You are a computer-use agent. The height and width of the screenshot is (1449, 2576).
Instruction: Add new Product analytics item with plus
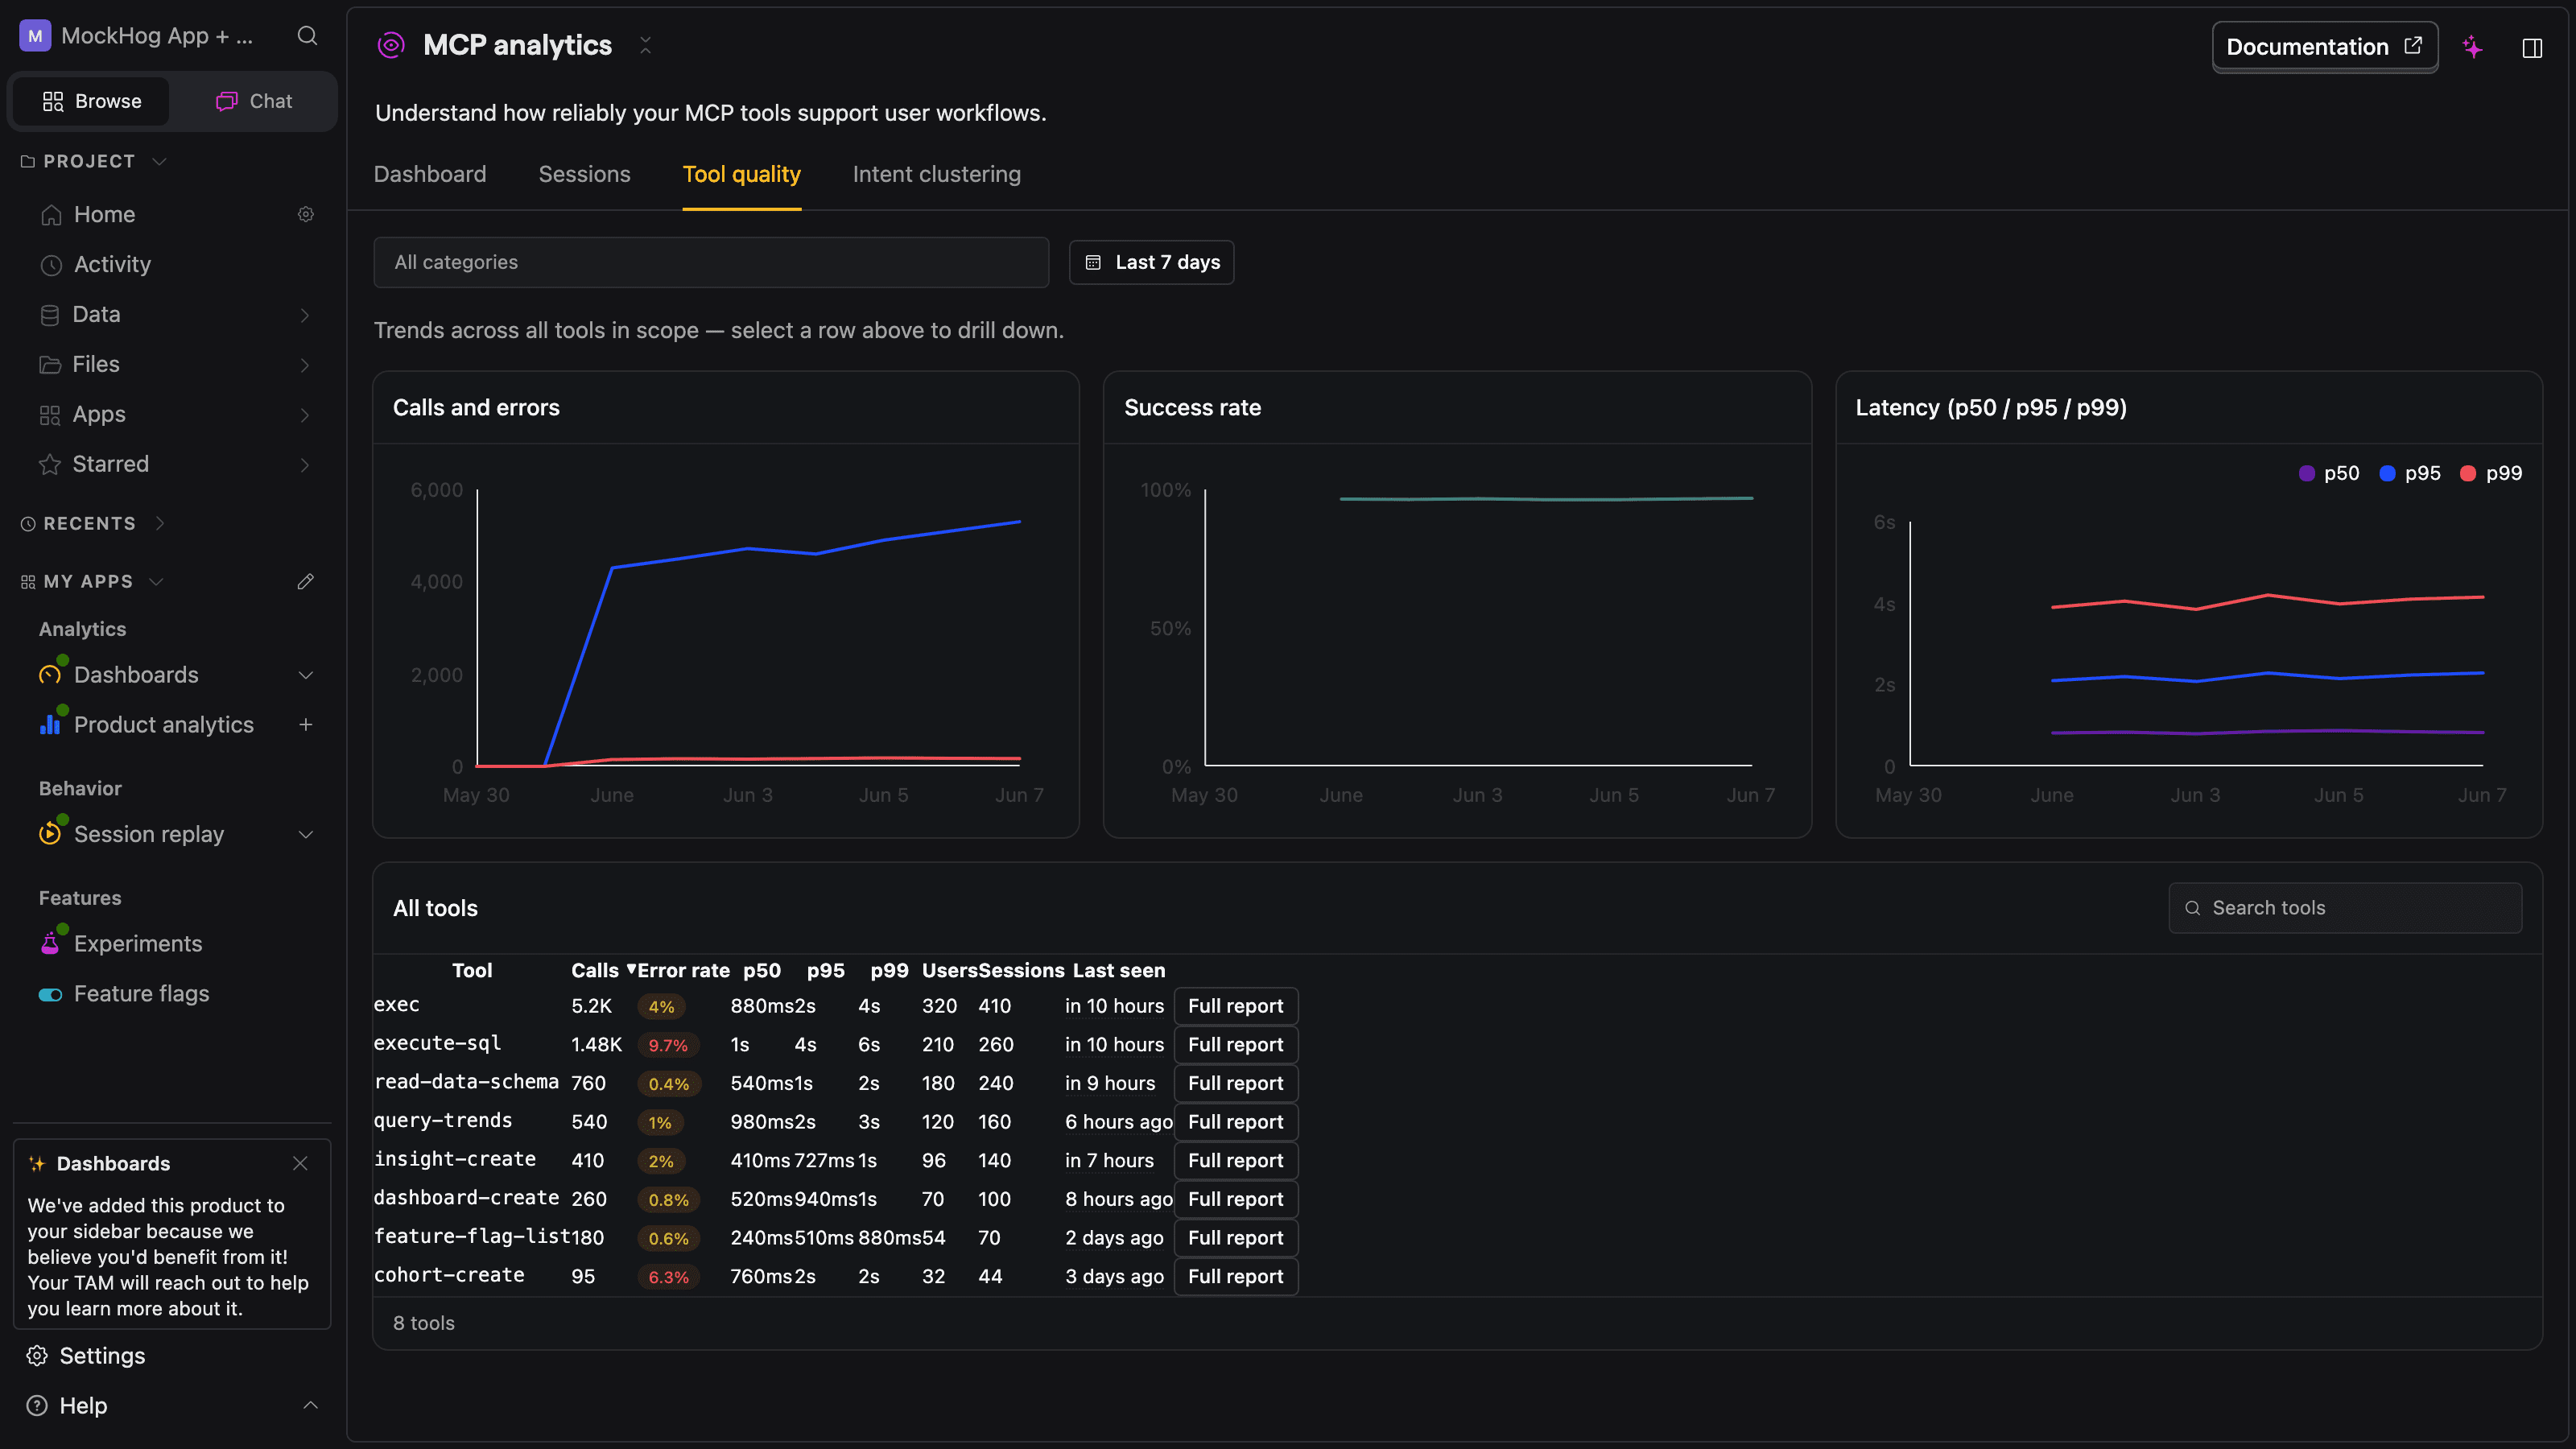click(306, 724)
